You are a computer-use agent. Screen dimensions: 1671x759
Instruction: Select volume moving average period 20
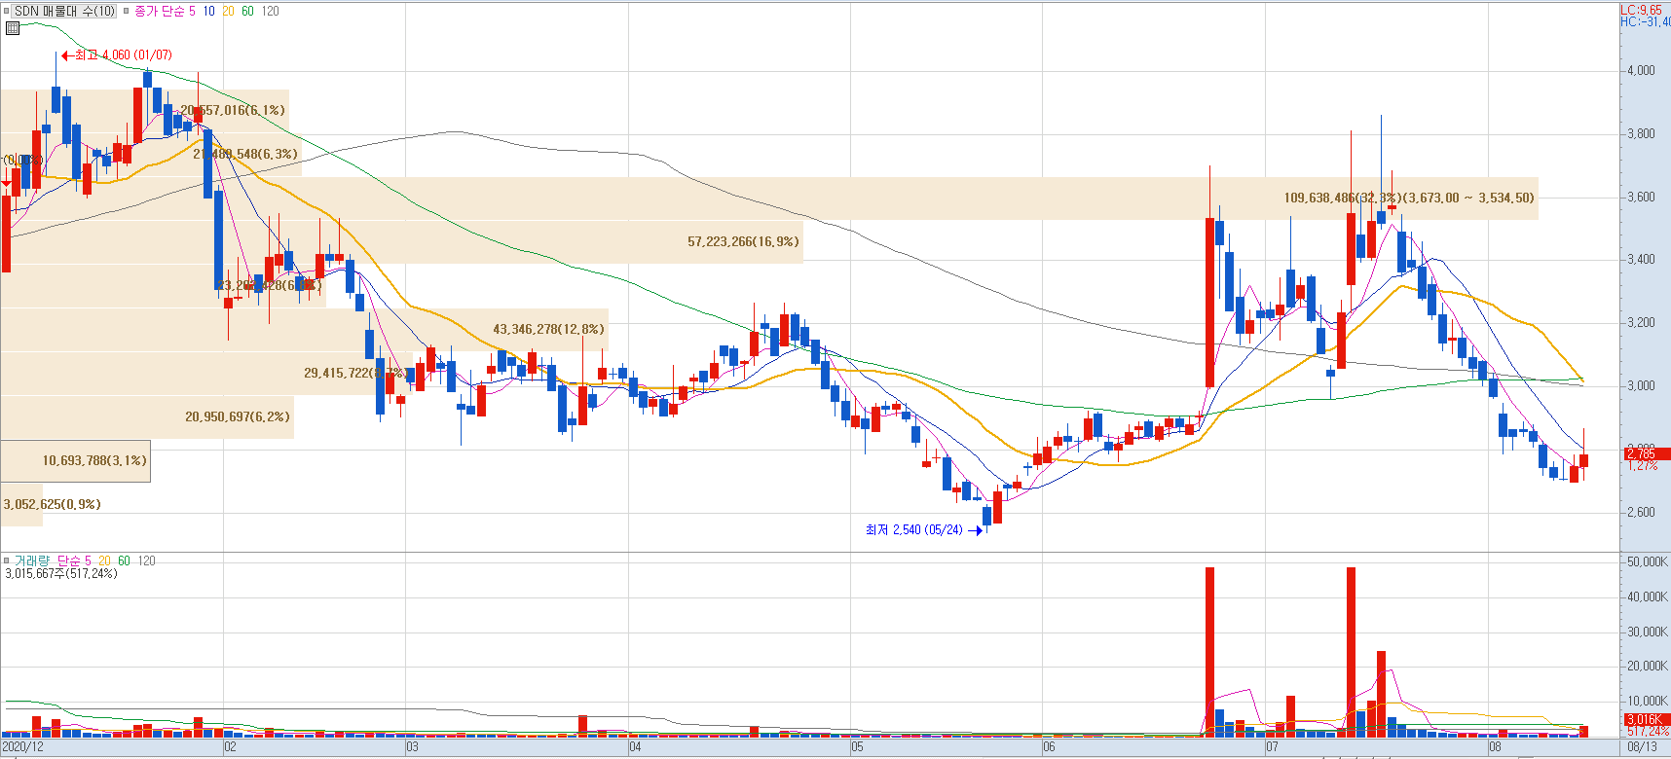pos(104,560)
